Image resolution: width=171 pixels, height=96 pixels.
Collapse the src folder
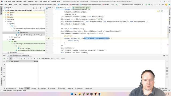6,22
